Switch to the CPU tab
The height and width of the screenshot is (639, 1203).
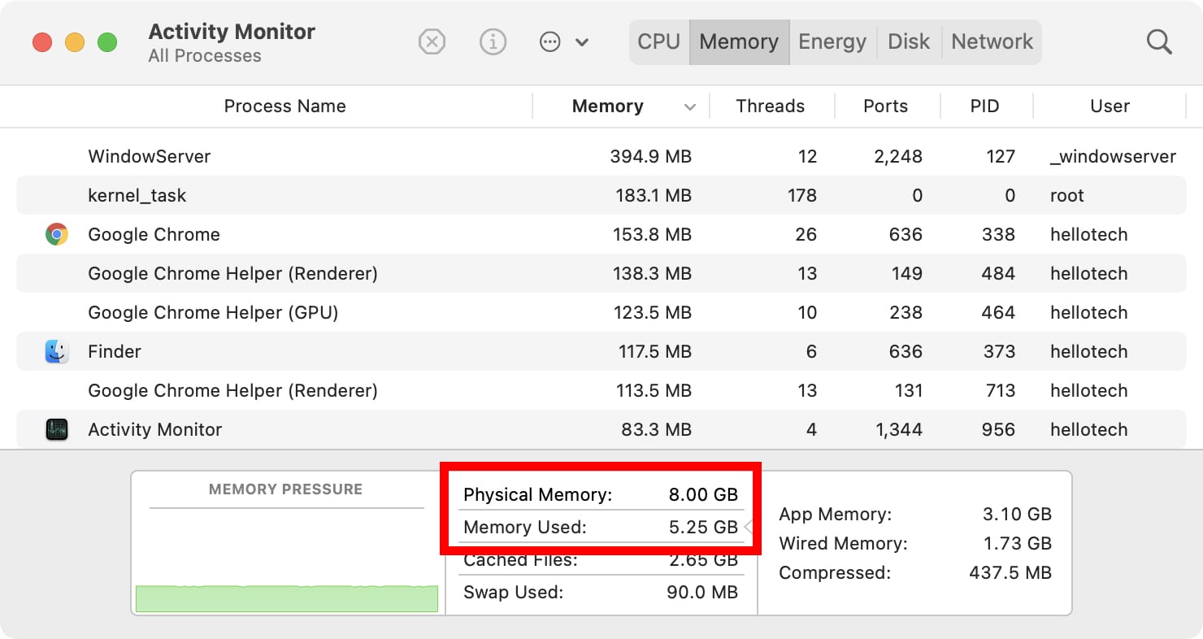coord(658,41)
